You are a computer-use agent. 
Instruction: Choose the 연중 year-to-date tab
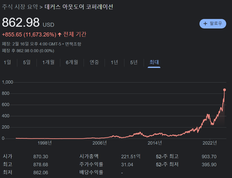[94, 62]
